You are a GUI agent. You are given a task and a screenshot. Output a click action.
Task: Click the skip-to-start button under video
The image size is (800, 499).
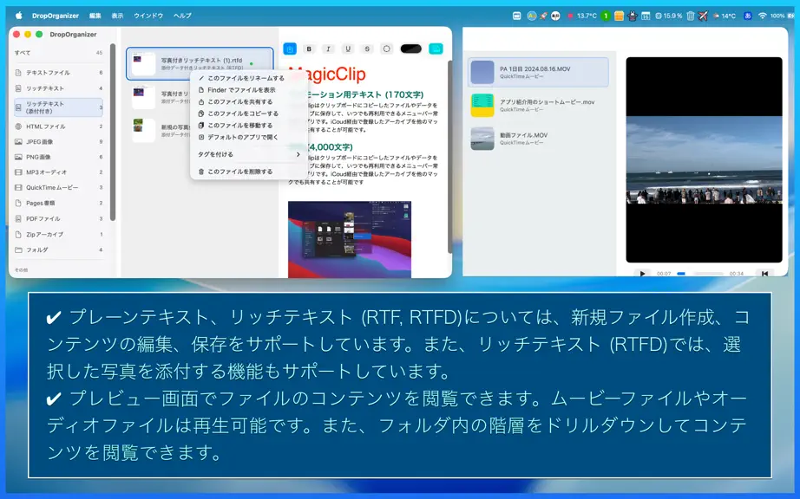point(764,274)
